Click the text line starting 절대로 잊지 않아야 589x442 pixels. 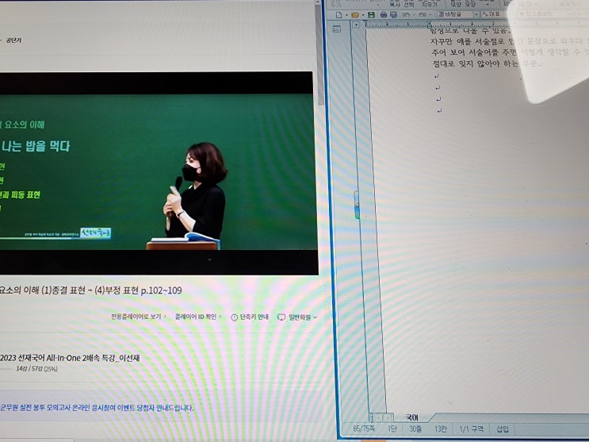(x=486, y=63)
